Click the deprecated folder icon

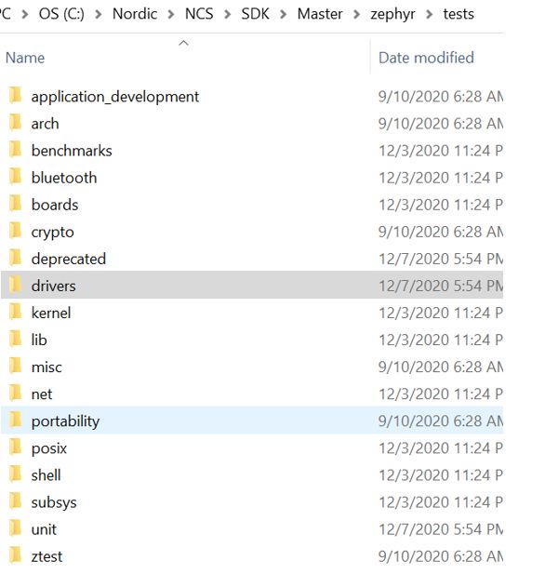(16, 259)
